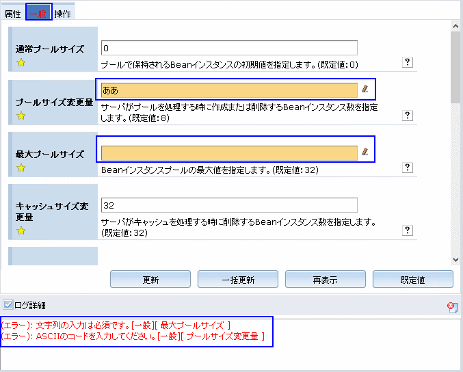Click pencil icon beside プールサイズ変更量 field
The width and height of the screenshot is (463, 372).
tap(365, 89)
